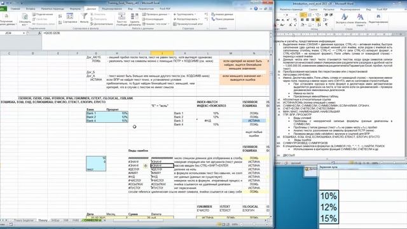Select the #Н/Д cell next to Bank 3
The height and width of the screenshot is (229, 407).
tap(208, 121)
